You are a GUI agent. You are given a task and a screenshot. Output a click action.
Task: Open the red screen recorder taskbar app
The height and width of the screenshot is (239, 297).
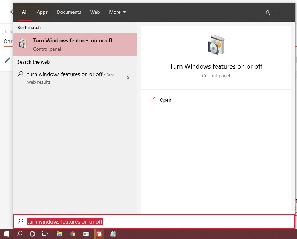99,234
